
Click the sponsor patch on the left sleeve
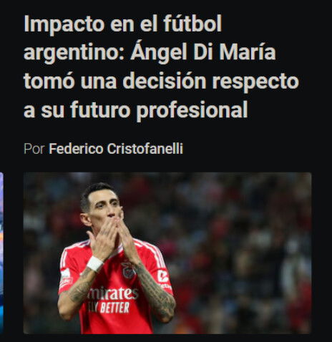point(163,278)
